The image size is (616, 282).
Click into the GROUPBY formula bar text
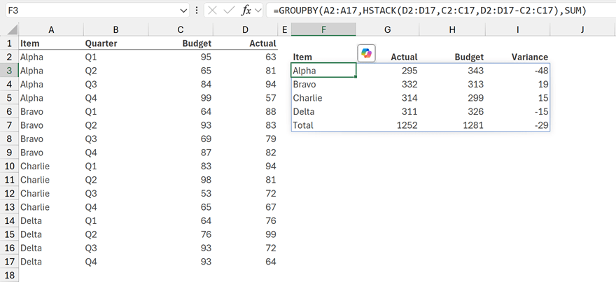(x=430, y=10)
